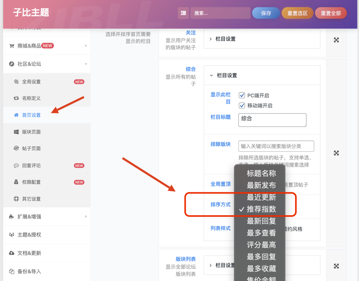The height and width of the screenshot is (281, 359).
Task: Disable the PC端开启 checkbox
Action: click(x=242, y=95)
